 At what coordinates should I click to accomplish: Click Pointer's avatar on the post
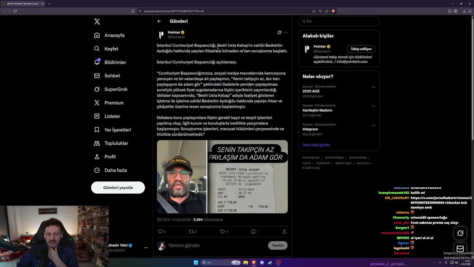pyautogui.click(x=161, y=35)
